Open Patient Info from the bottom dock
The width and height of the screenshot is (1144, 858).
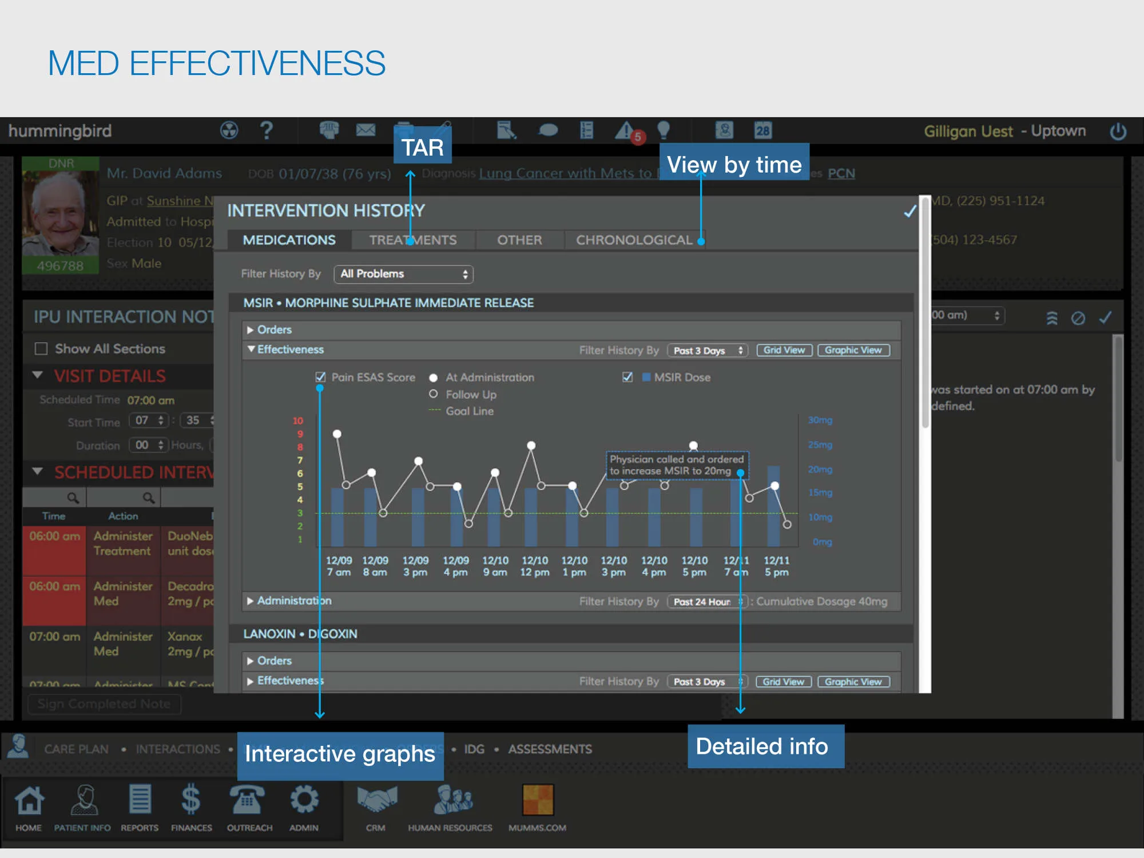(82, 808)
